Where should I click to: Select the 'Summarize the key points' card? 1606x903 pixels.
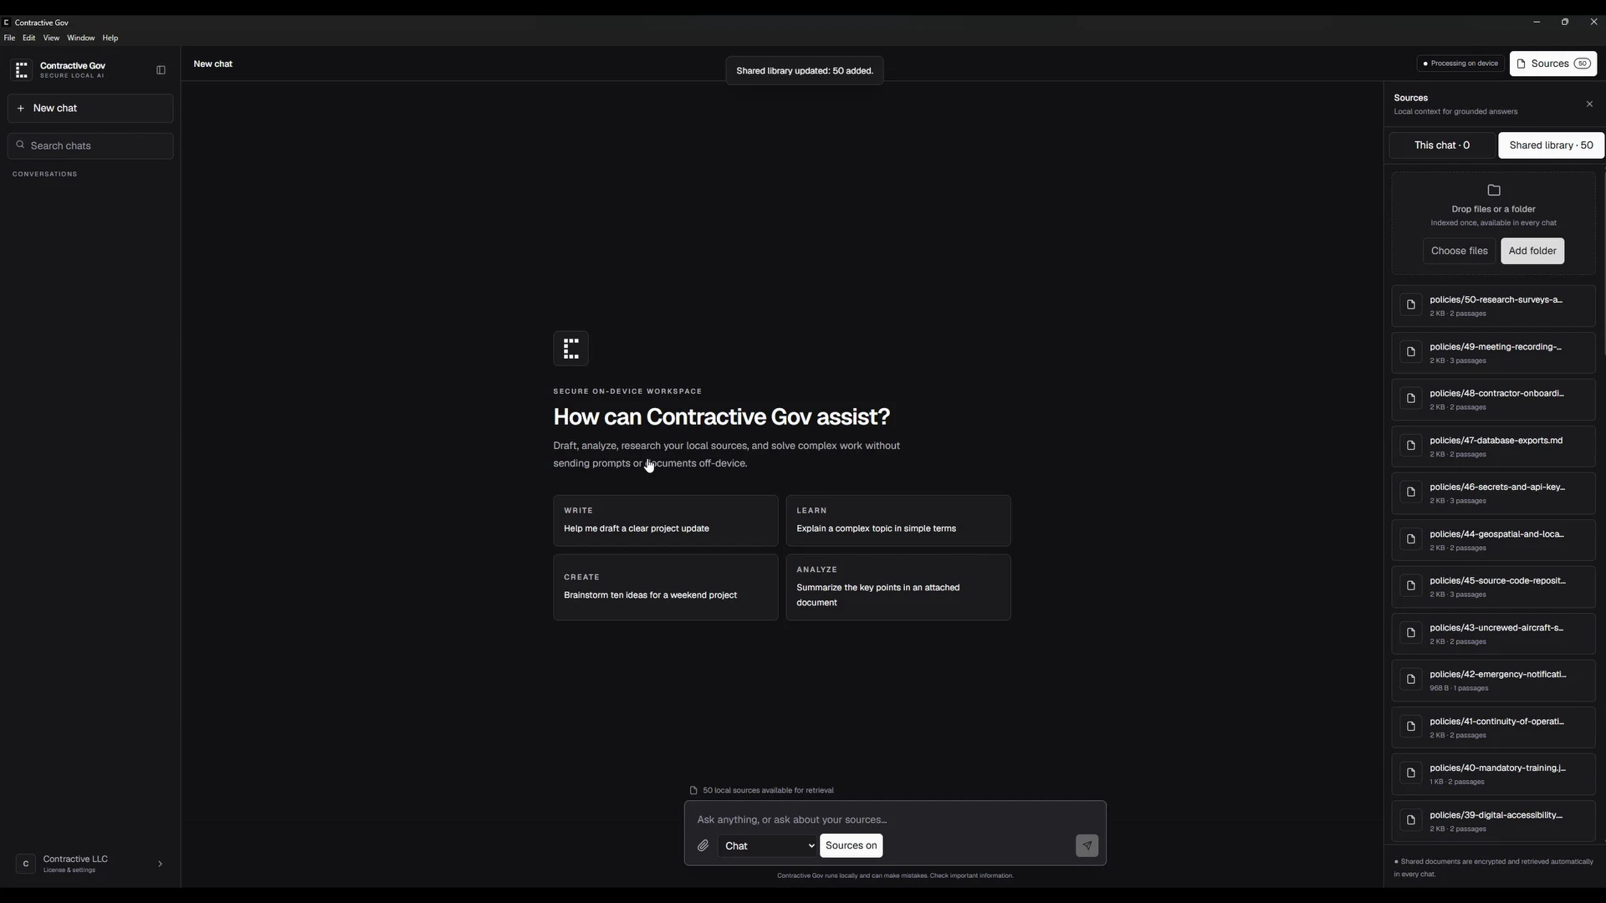tap(898, 587)
